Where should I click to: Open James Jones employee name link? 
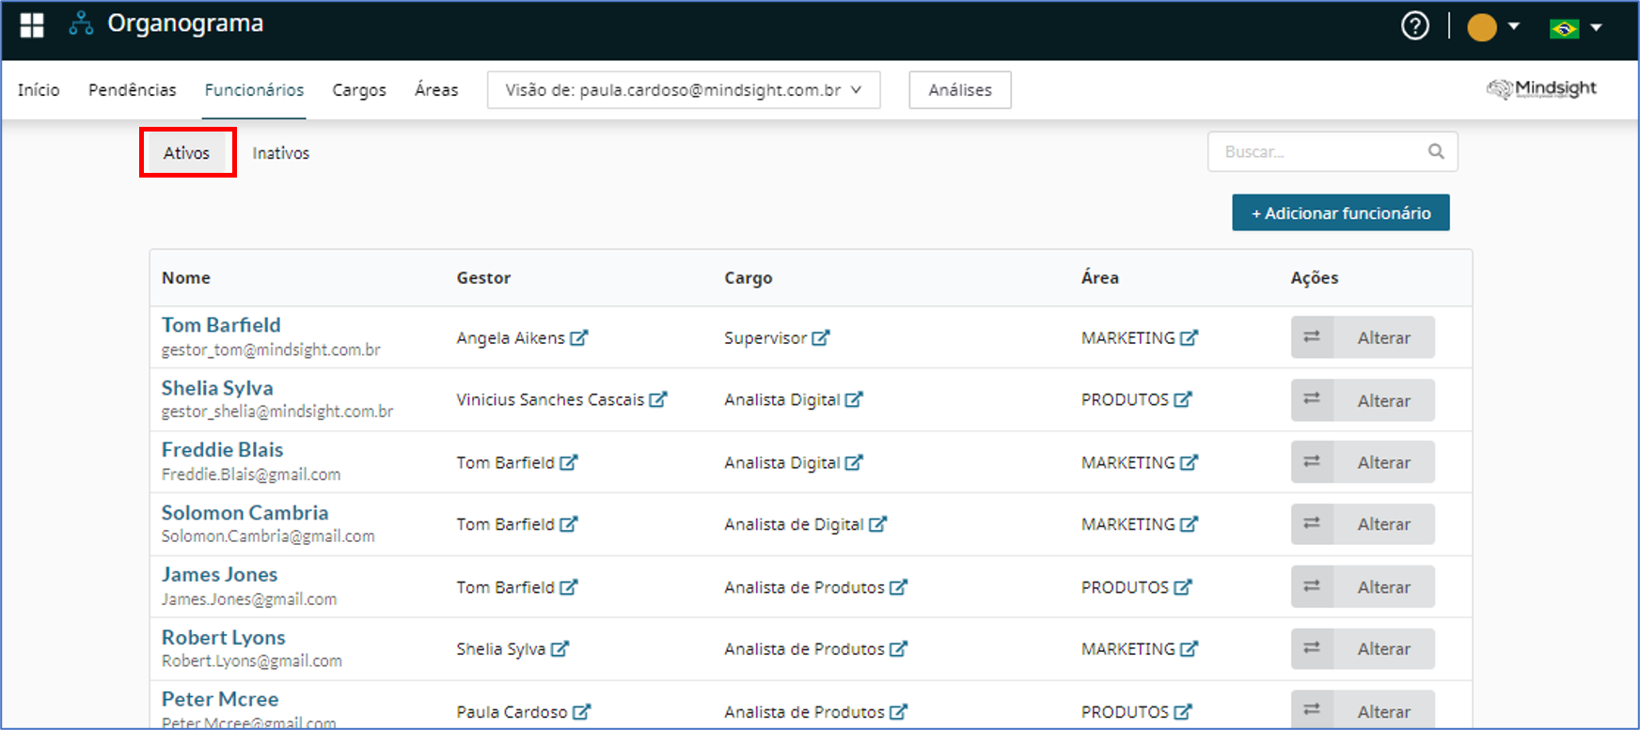click(219, 575)
